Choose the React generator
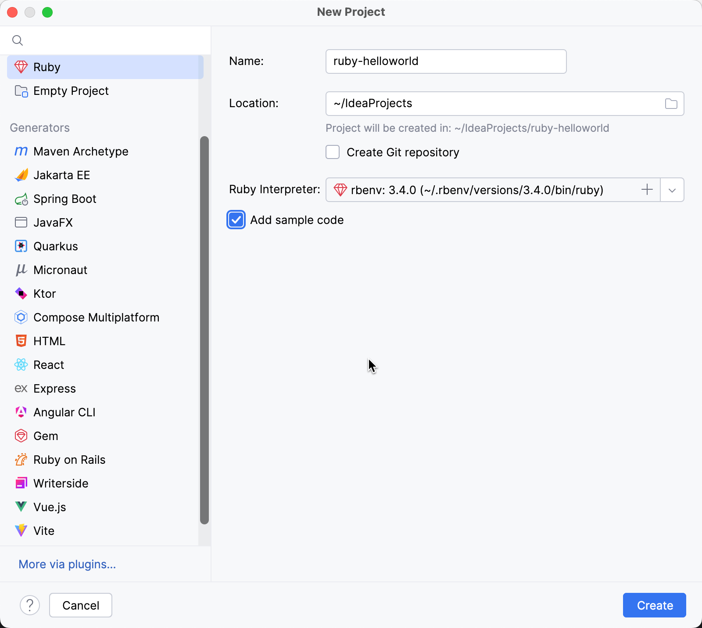This screenshot has width=702, height=628. [x=48, y=365]
